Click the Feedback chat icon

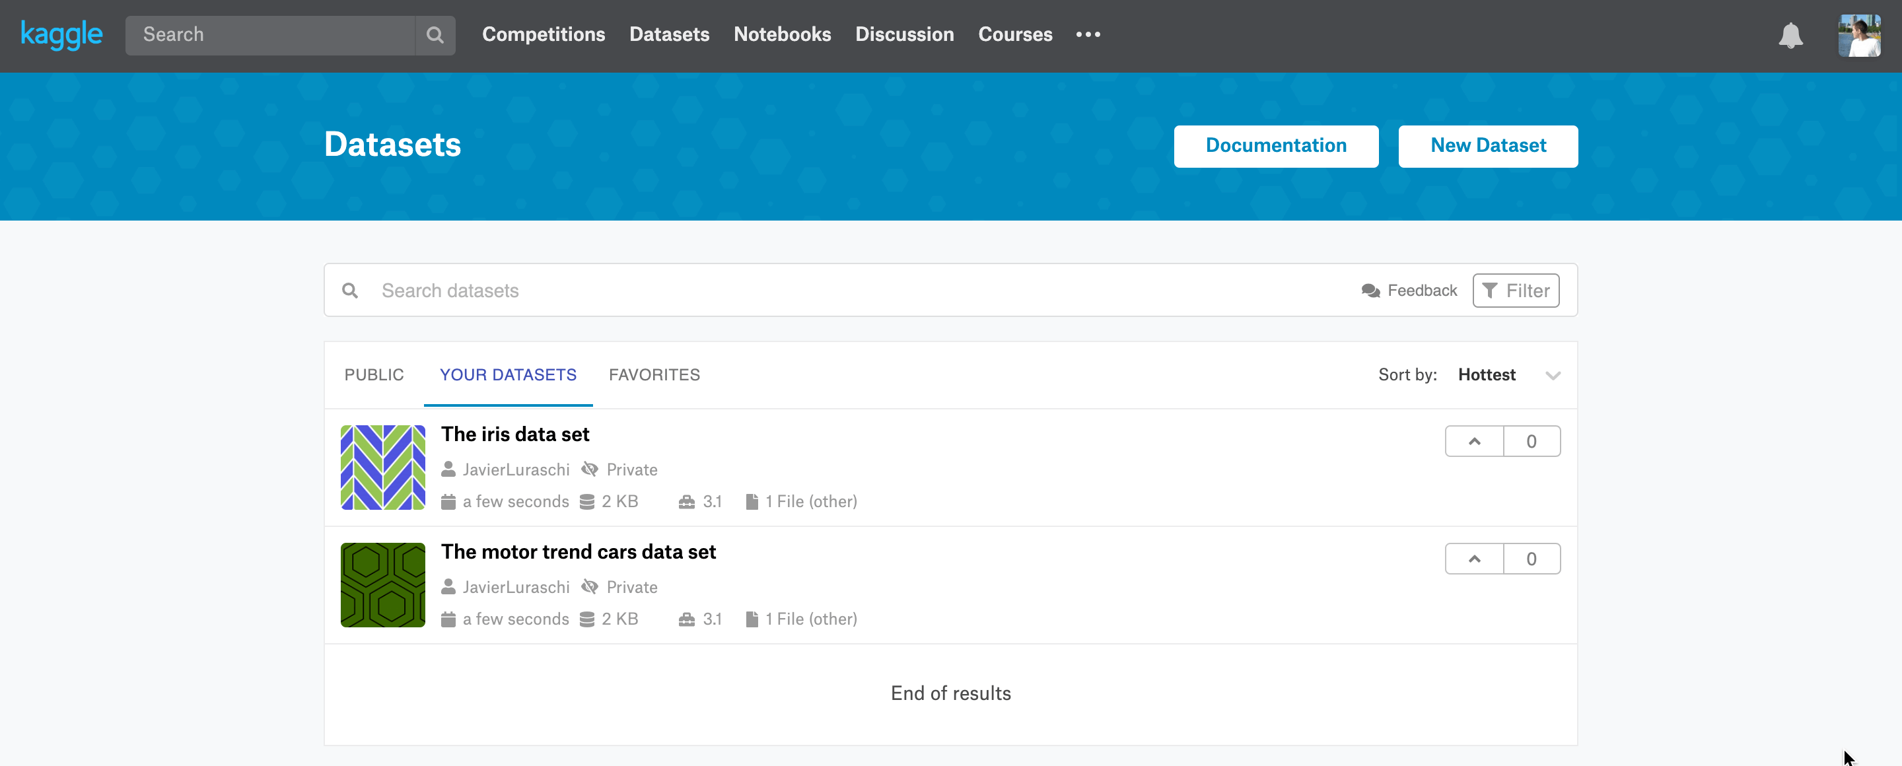(x=1370, y=291)
